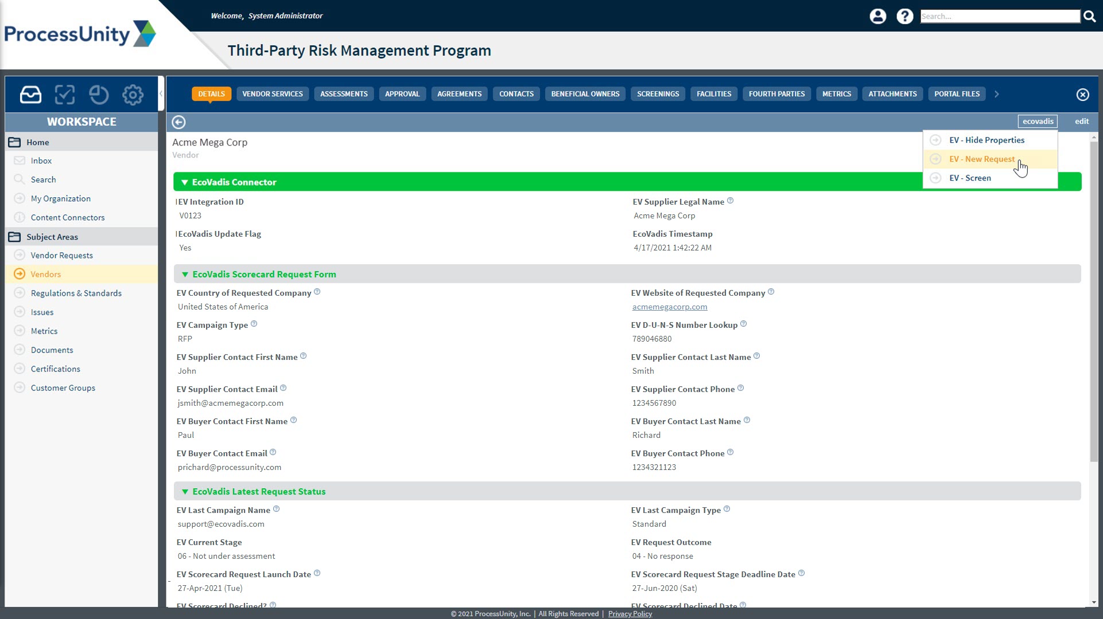Open the Inbox tray icon in workspace header
1103x619 pixels.
coord(30,94)
